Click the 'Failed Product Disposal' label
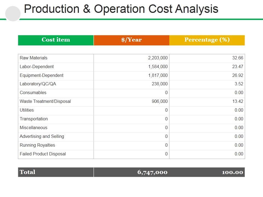This screenshot has height=197, width=263. click(x=43, y=154)
